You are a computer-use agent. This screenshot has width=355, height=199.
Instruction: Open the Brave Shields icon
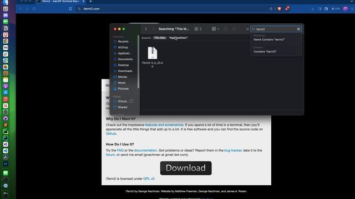click(280, 9)
